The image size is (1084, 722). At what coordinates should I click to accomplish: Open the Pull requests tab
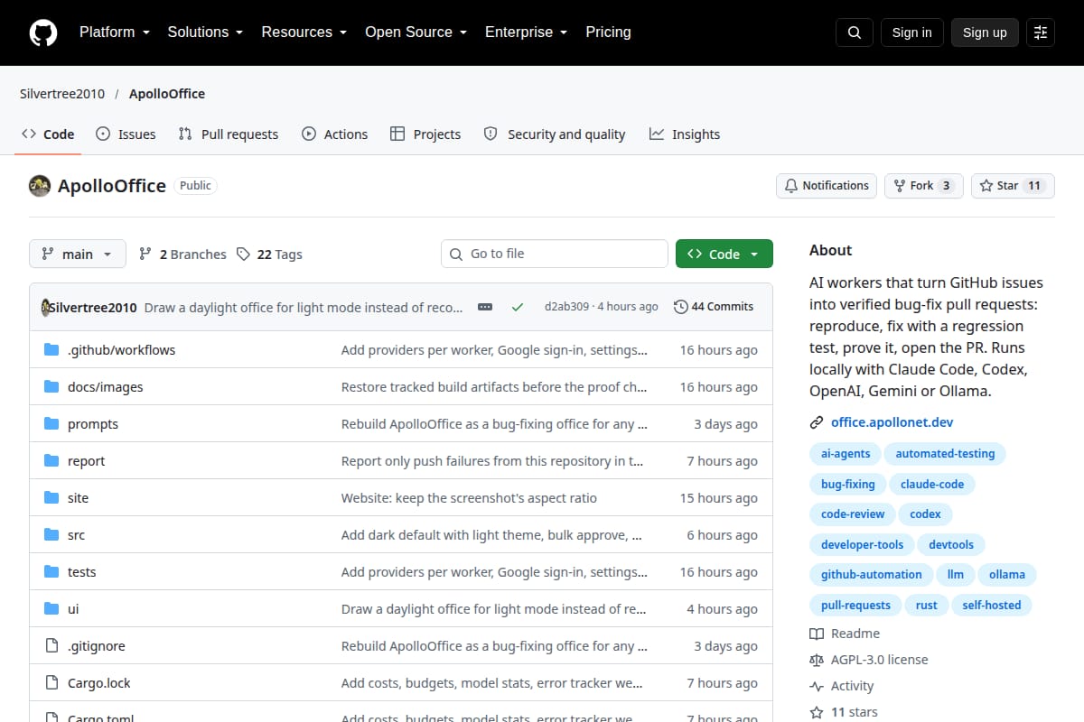229,134
